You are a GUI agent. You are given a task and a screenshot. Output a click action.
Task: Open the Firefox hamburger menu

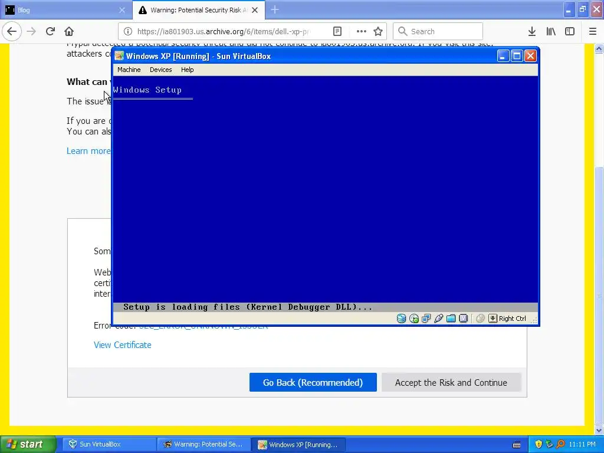pos(593,32)
